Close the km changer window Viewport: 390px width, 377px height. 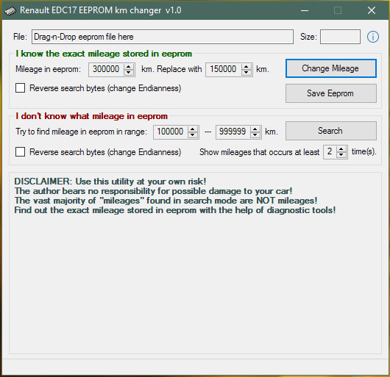[372, 11]
